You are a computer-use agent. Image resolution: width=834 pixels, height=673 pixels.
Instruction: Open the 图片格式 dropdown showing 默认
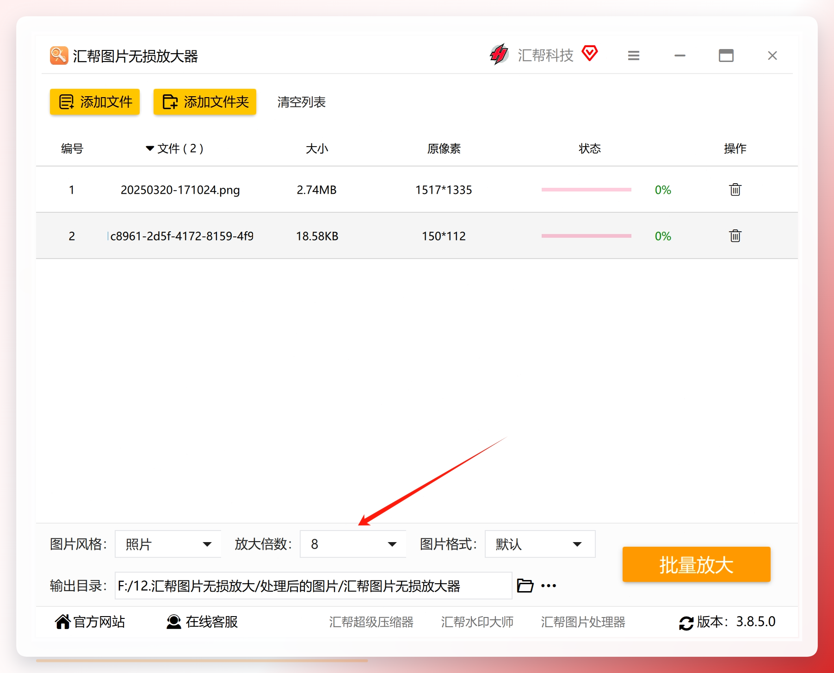[x=540, y=544]
